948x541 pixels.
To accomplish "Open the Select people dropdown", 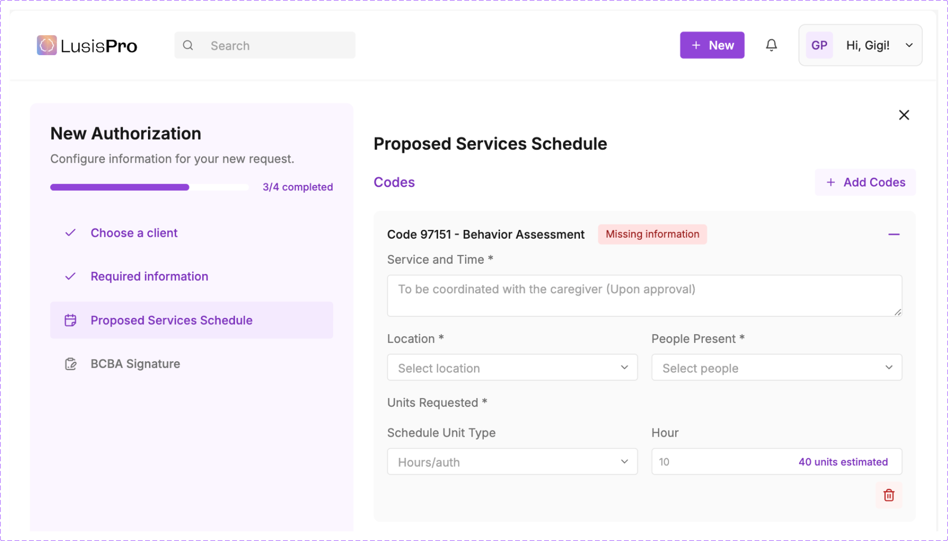I will tap(776, 368).
